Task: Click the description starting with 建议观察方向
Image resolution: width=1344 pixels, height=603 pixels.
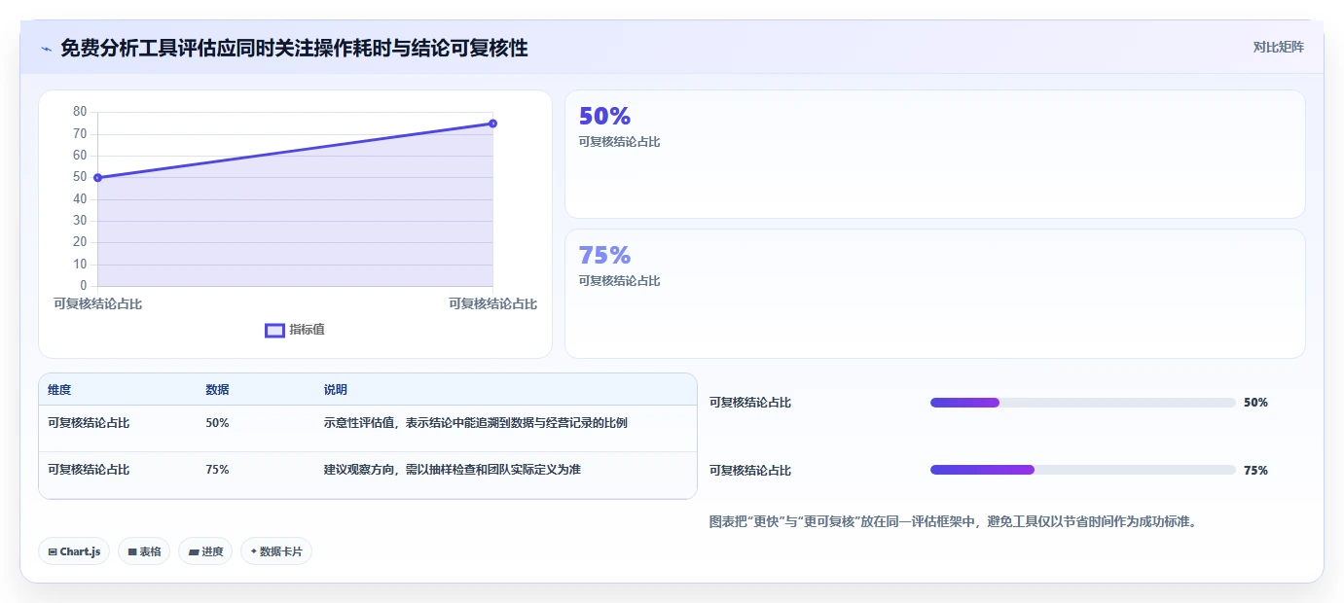Action: [452, 470]
